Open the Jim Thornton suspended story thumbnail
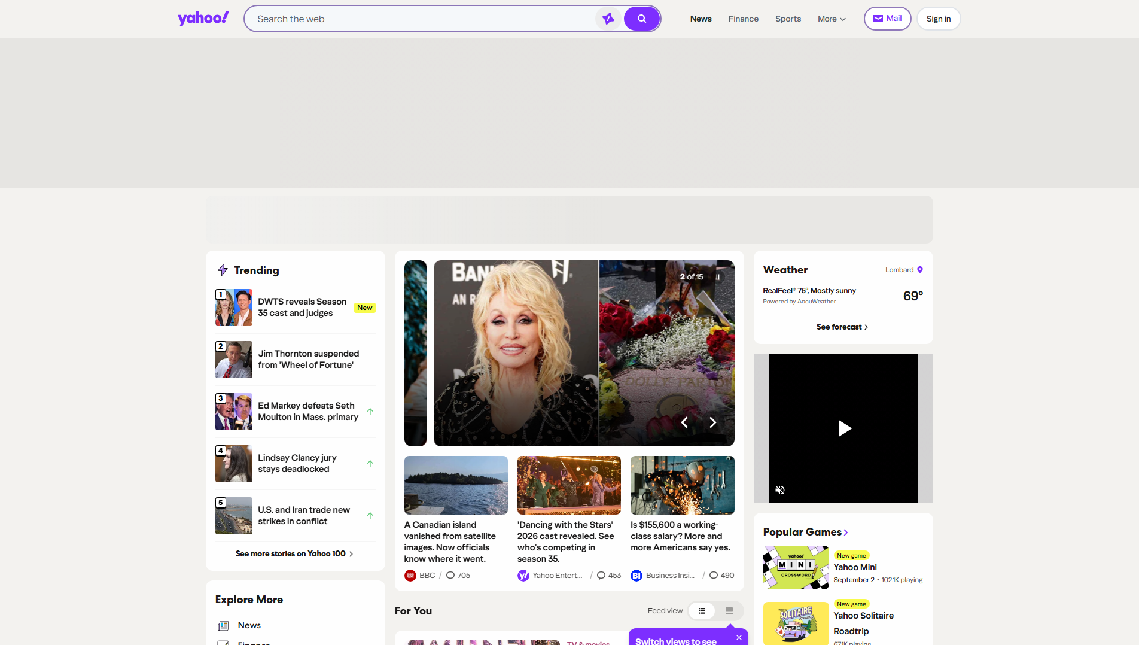Screen dimensions: 1139x645 click(234, 360)
